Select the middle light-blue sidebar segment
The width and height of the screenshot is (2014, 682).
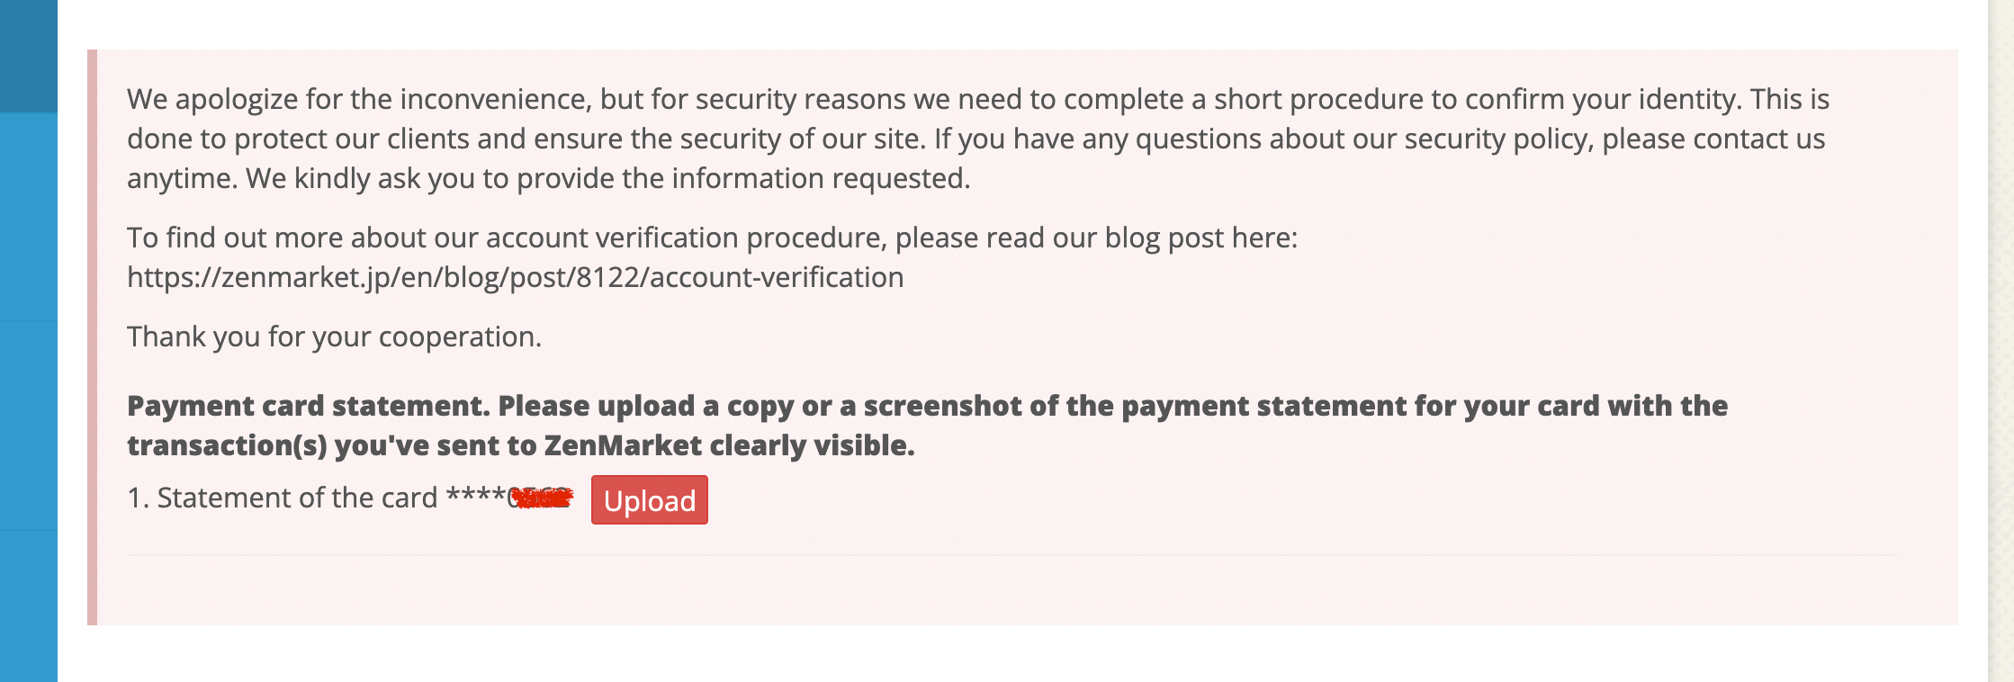coord(29,426)
